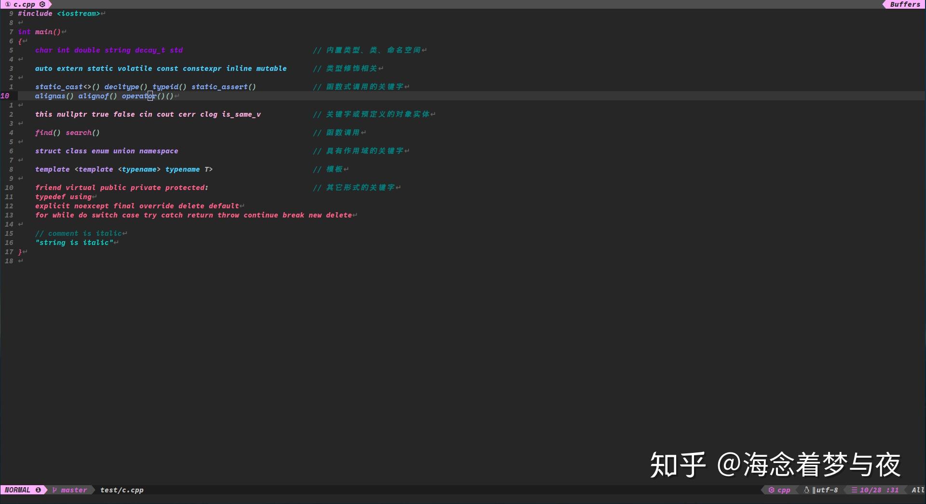
Task: Click the C++ filetype icon on the c.cpp tab
Action: click(43, 4)
